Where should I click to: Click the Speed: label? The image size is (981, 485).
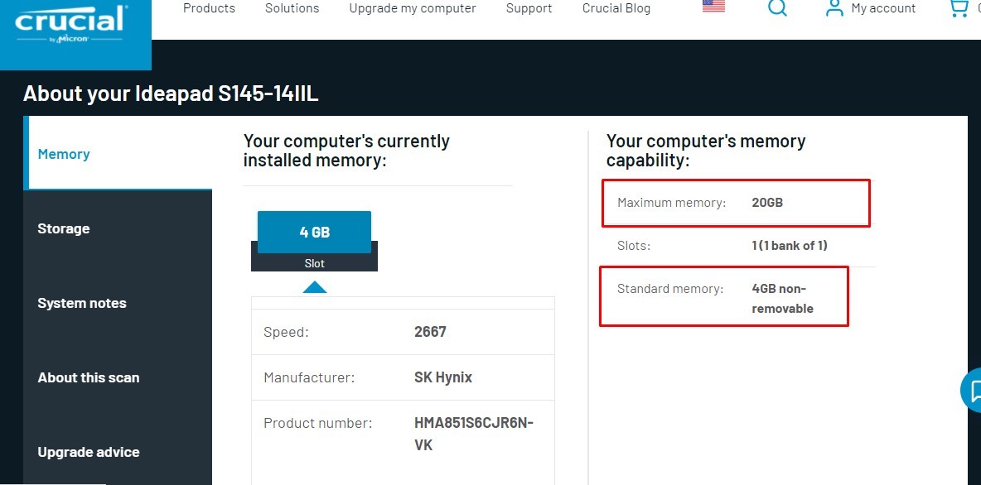pyautogui.click(x=286, y=332)
